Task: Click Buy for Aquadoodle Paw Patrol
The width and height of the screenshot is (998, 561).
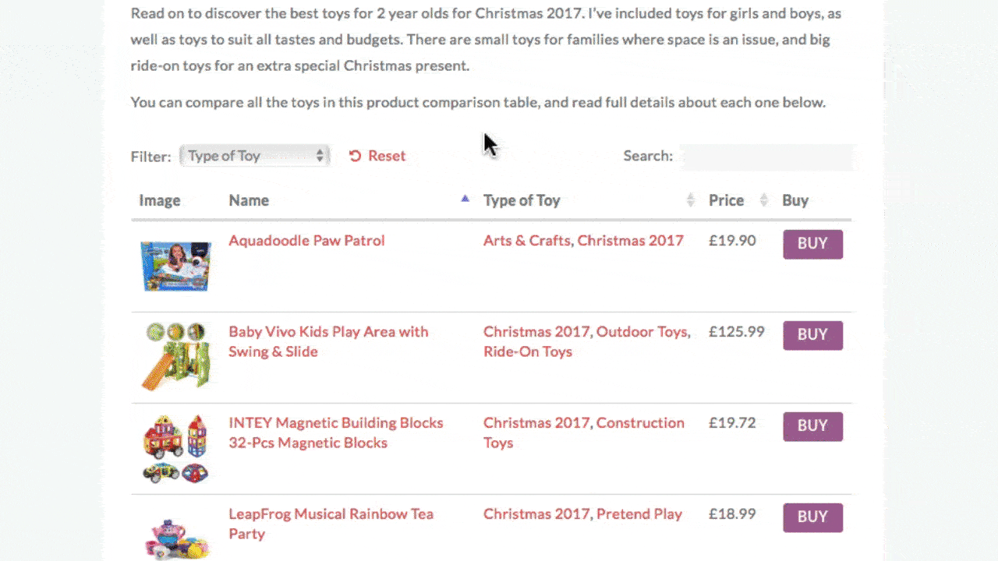Action: pyautogui.click(x=812, y=244)
